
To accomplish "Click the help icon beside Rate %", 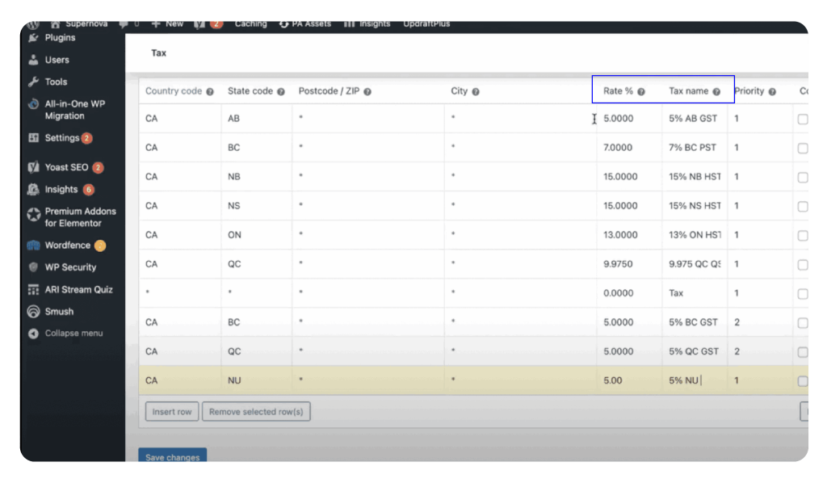I will click(x=641, y=92).
